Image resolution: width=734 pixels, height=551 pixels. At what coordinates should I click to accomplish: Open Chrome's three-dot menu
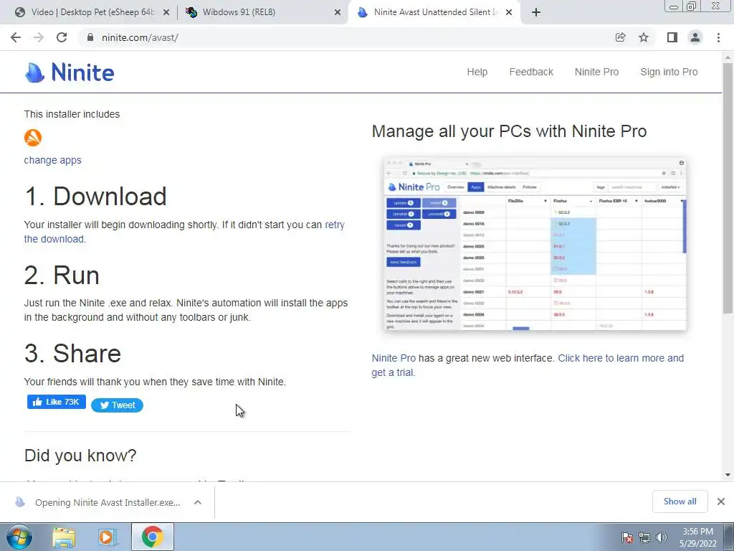[718, 37]
